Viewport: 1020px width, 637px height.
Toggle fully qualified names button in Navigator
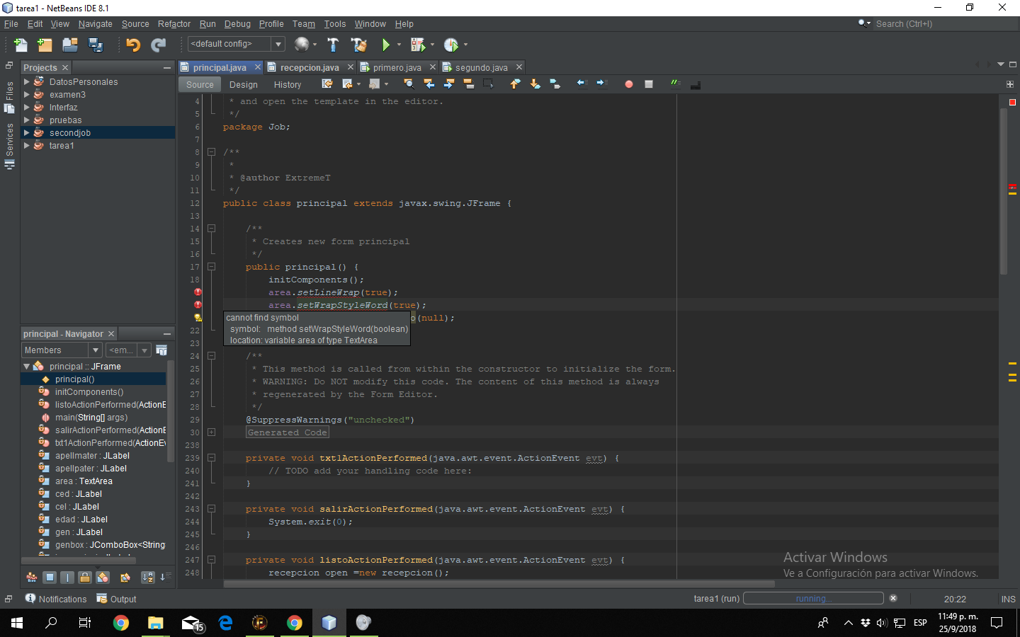pos(125,578)
